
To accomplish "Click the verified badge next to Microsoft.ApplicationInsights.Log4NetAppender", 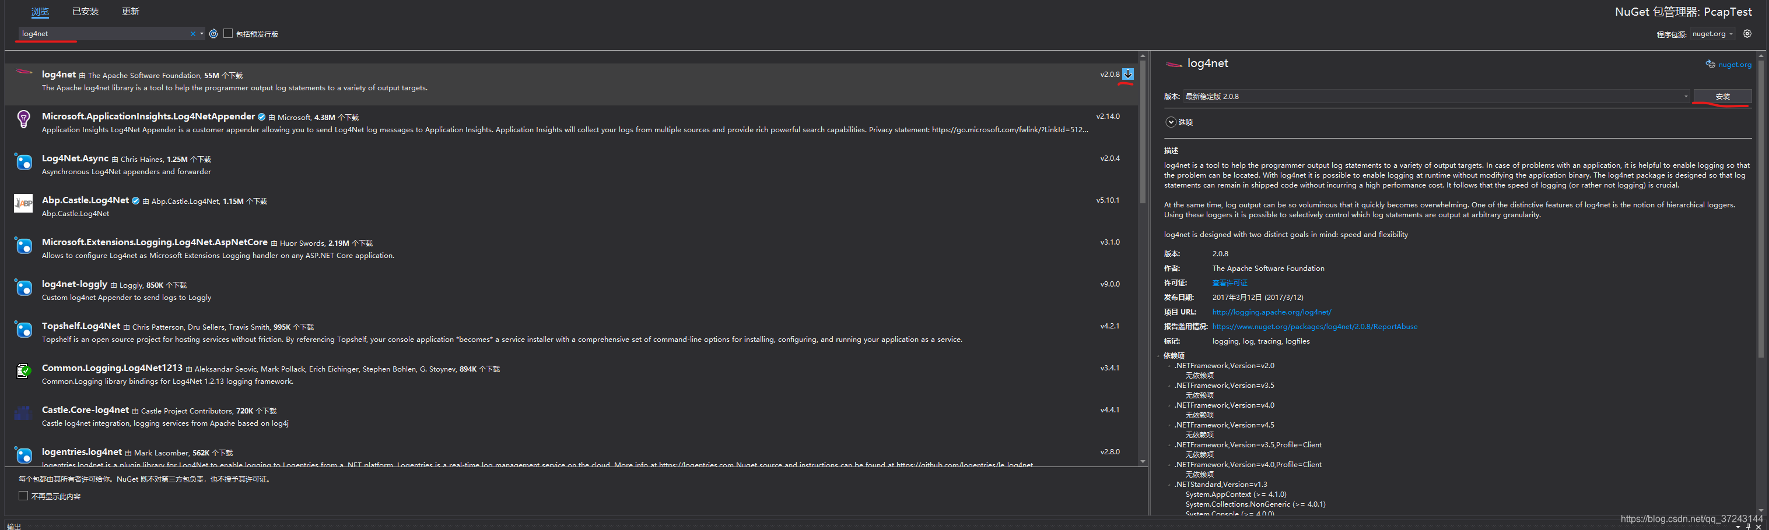I will pos(262,117).
